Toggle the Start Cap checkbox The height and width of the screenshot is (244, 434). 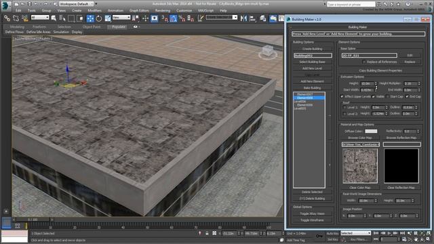coord(387,96)
